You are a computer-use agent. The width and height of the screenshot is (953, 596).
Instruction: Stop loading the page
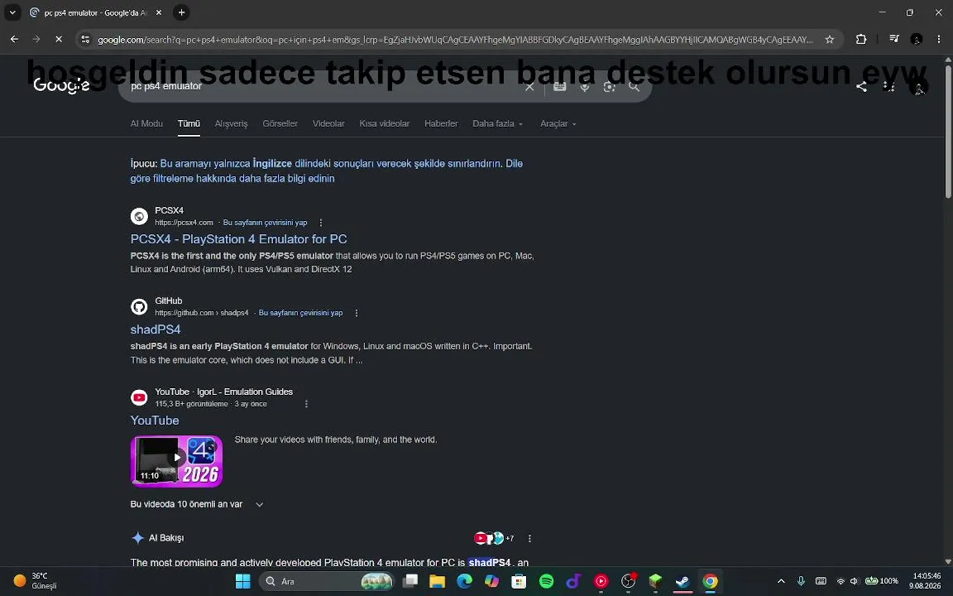59,40
